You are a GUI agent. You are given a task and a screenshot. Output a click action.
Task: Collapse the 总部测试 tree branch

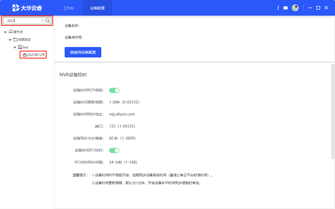tap(10, 40)
